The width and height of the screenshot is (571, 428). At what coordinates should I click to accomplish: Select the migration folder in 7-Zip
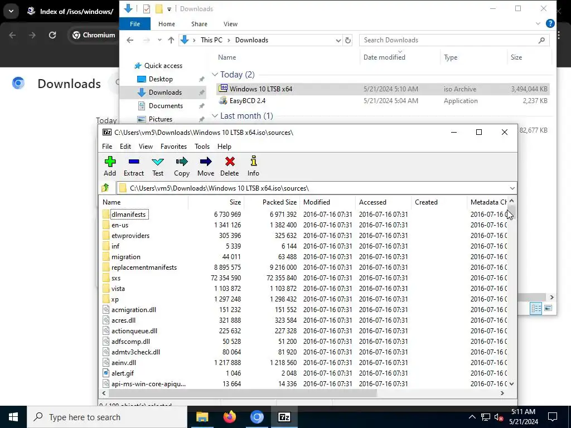125,256
